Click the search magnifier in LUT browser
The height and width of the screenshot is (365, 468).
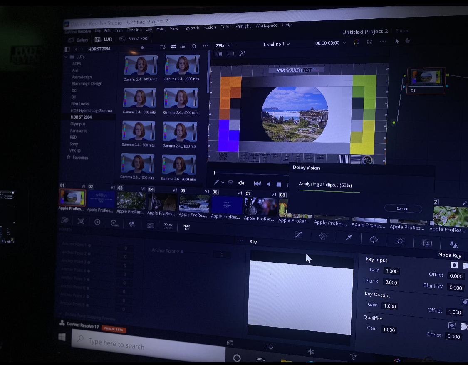(194, 46)
